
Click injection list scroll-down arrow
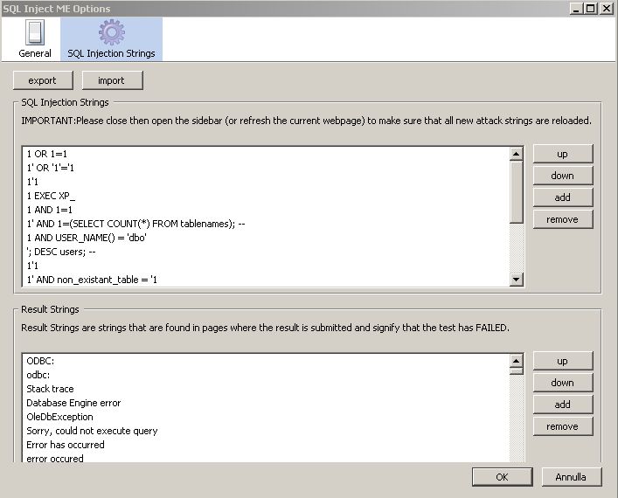click(x=516, y=280)
